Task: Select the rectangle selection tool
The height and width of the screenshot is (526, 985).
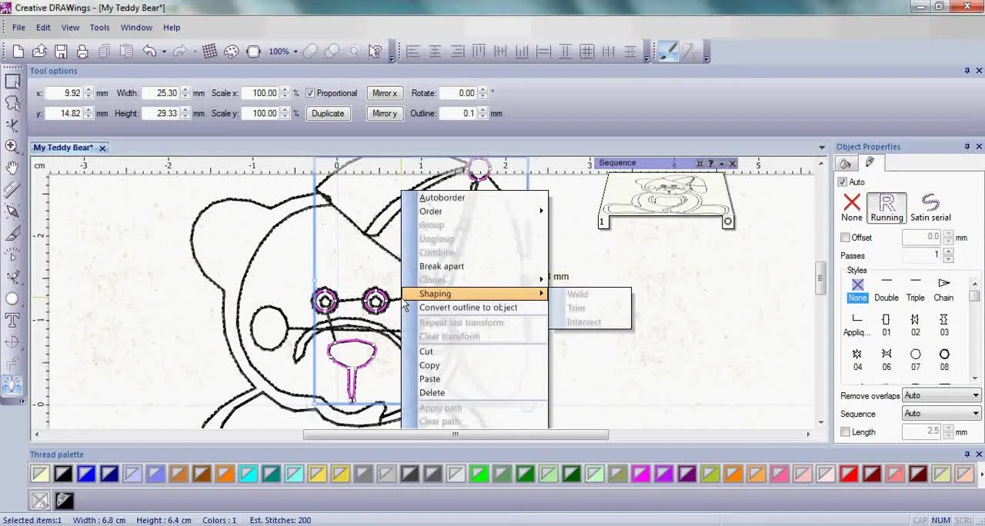Action: 12,82
